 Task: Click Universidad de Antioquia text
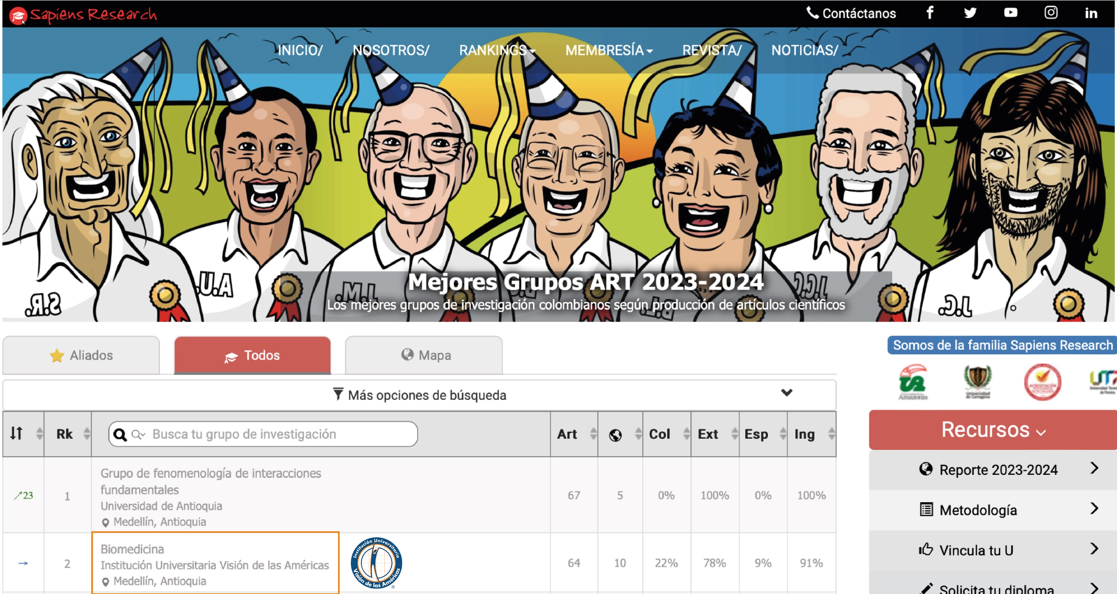[x=161, y=506]
